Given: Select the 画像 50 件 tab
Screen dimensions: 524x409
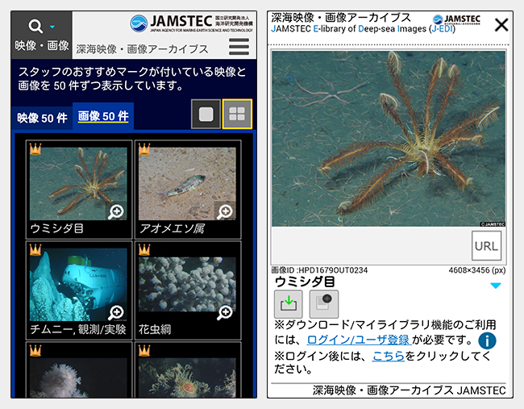Looking at the screenshot, I should click(x=103, y=116).
